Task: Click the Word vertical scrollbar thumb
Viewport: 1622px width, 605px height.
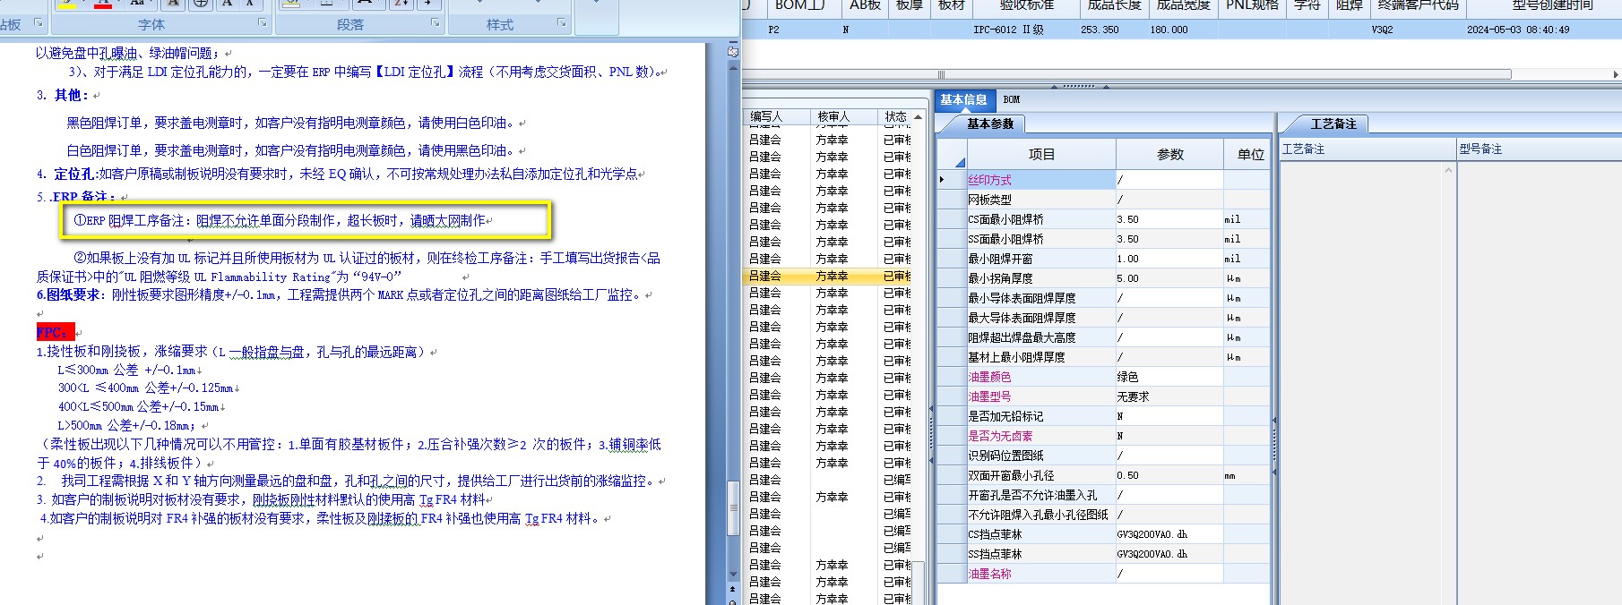Action: tap(733, 507)
